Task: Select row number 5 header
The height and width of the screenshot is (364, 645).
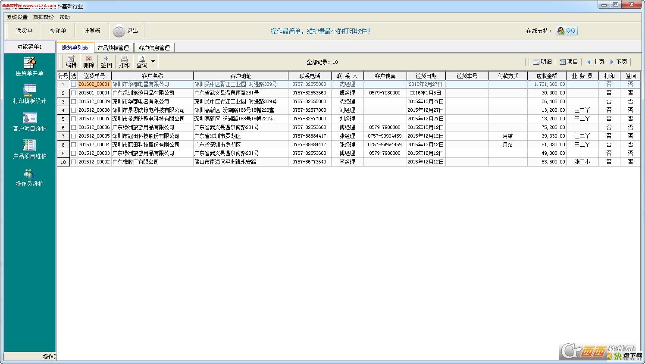Action: [63, 119]
